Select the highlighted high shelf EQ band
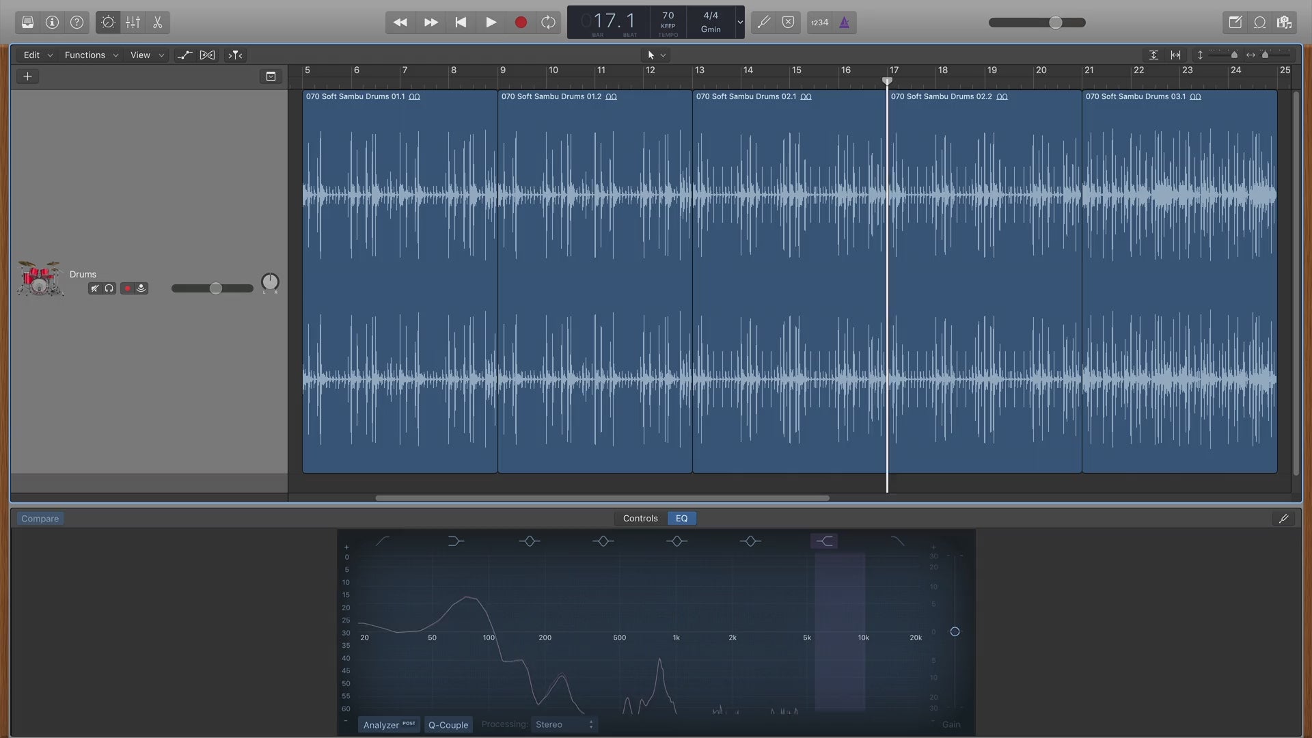This screenshot has height=738, width=1312. pos(825,541)
